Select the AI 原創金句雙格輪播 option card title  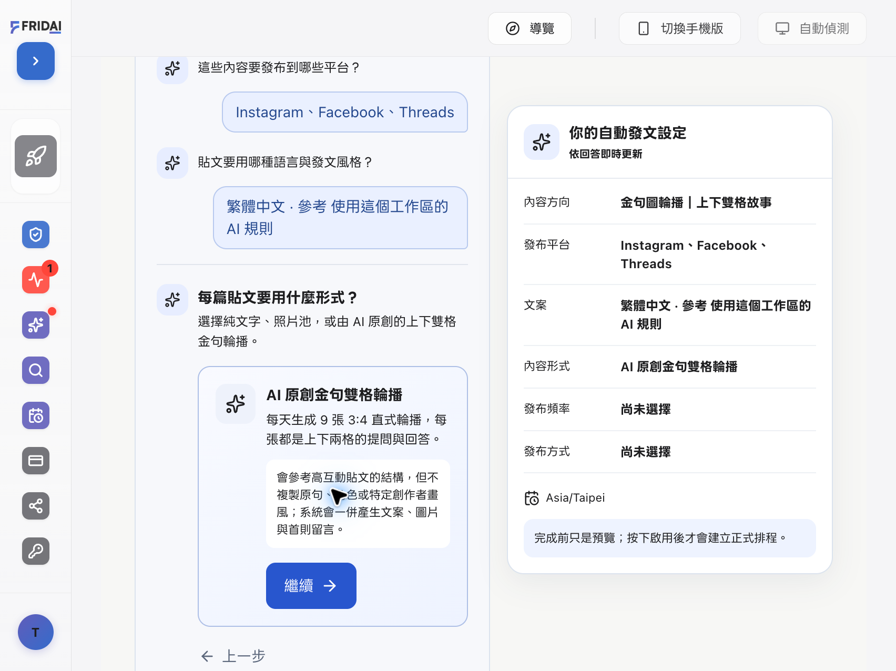click(x=334, y=395)
